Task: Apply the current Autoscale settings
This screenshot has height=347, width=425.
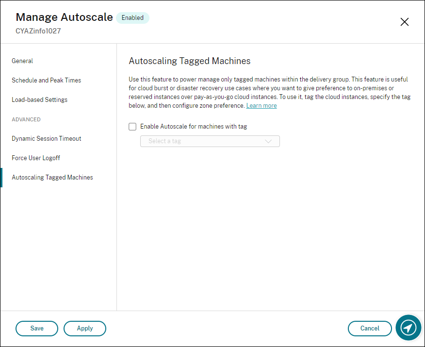Action: click(x=85, y=329)
